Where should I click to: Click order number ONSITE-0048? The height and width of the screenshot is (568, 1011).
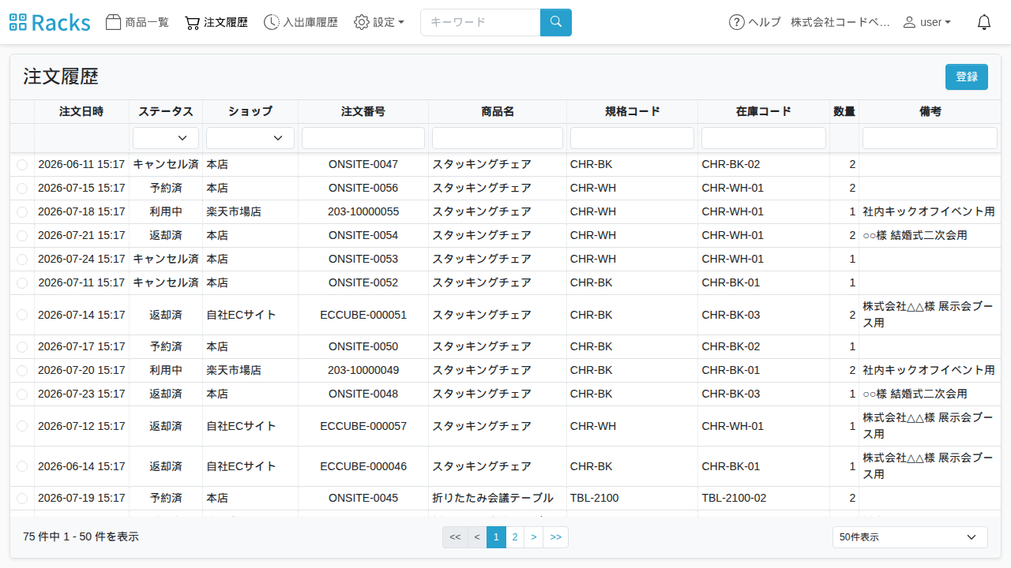coord(363,394)
